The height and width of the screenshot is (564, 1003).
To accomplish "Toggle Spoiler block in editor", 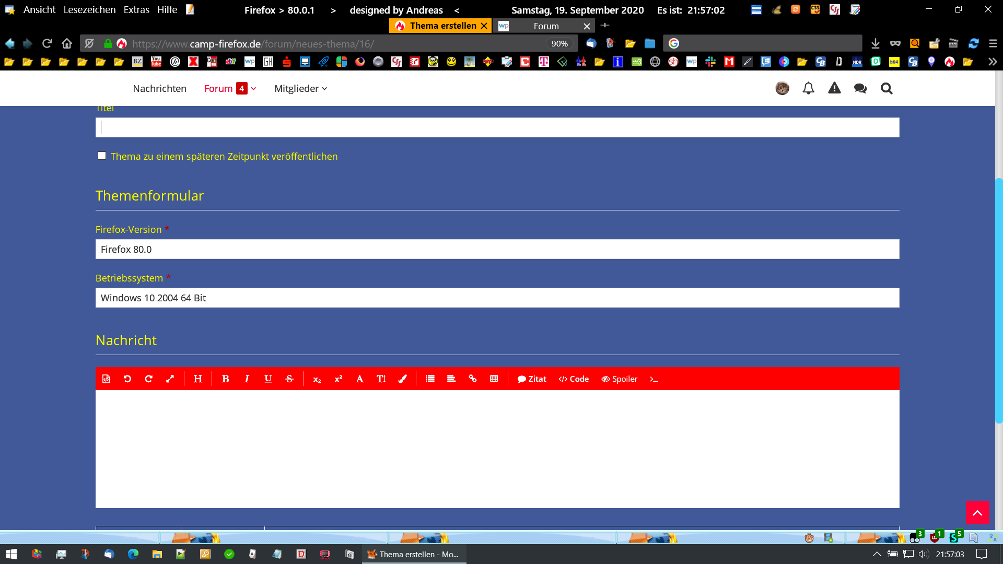I will coord(619,379).
